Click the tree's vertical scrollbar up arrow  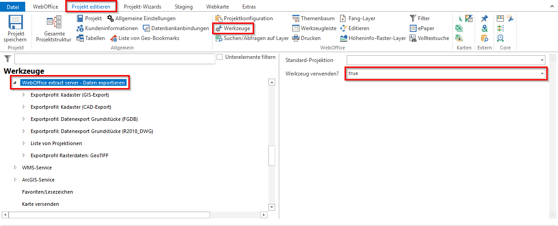click(272, 82)
